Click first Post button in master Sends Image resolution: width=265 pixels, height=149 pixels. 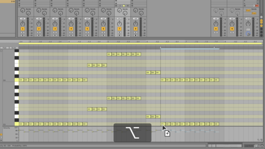248,10
